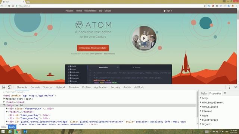The height and width of the screenshot is (134, 239).
Task: Expand the footer-push div node
Action: (7, 108)
